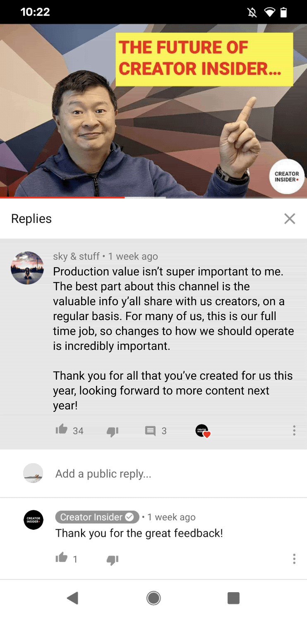The width and height of the screenshot is (307, 617).
Task: Tap the sky & stuff username
Action: (76, 256)
